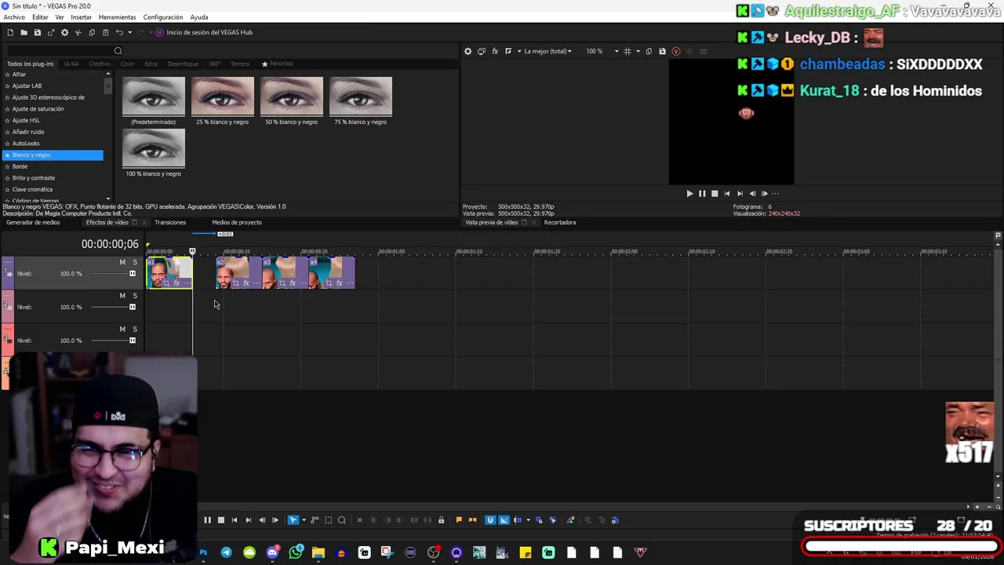Open overlay options arrow beside grid icon
The image size is (1004, 565).
(638, 51)
